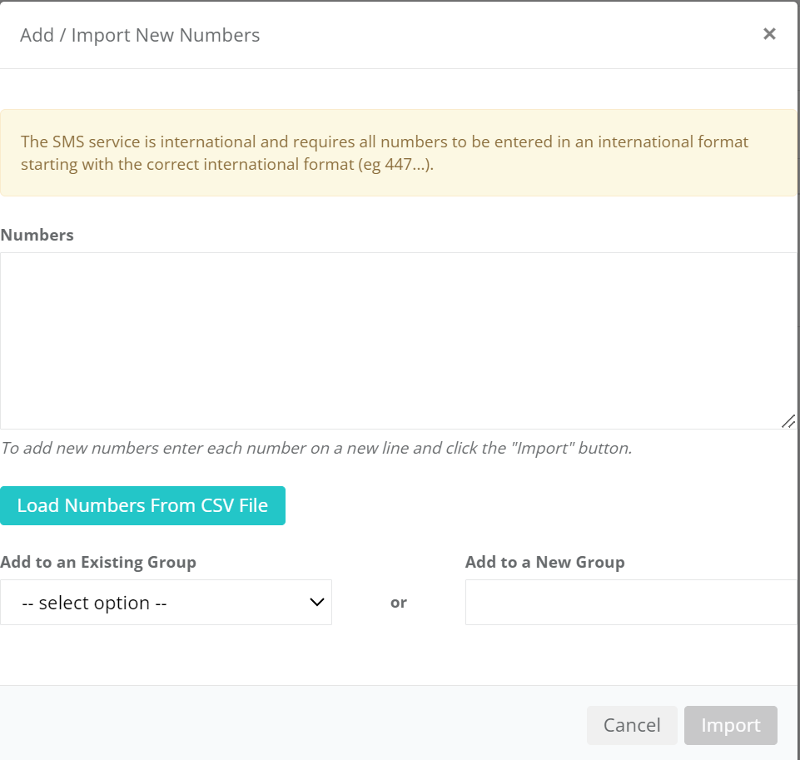
Task: Open the Add to an Existing Group dropdown
Action: click(x=166, y=603)
